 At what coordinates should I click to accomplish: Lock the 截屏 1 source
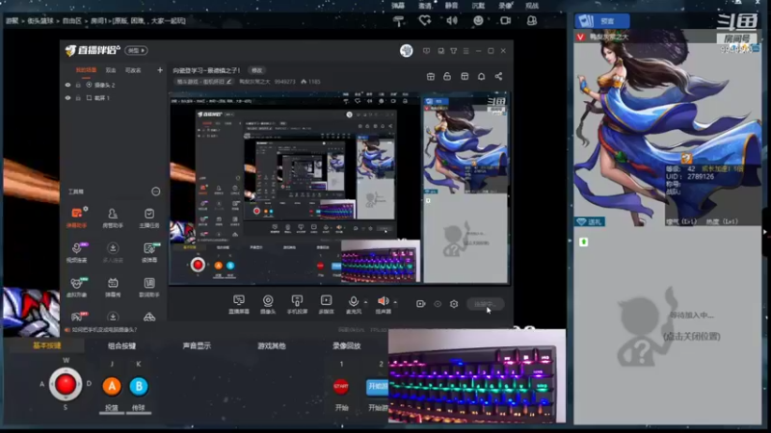click(78, 98)
